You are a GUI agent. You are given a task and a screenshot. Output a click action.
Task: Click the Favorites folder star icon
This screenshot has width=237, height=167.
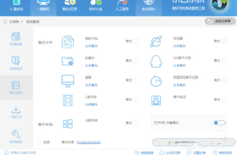(68, 61)
